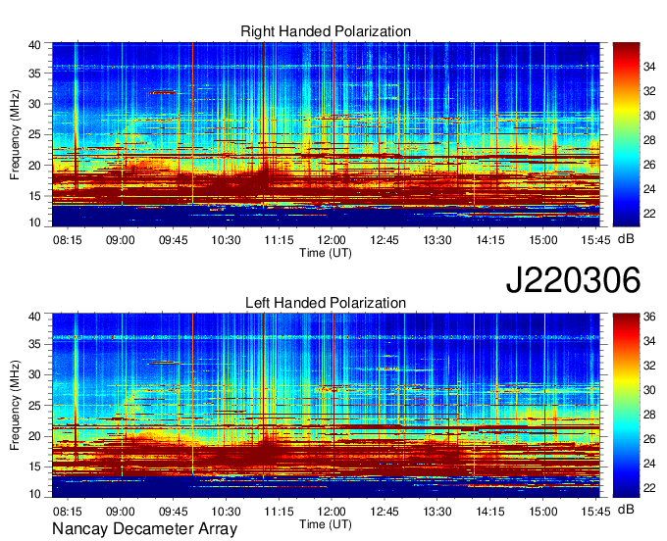Screen dimensions: 667x541
Task: Click the "Right Handed Polarization" plot title
Action: 326,31
